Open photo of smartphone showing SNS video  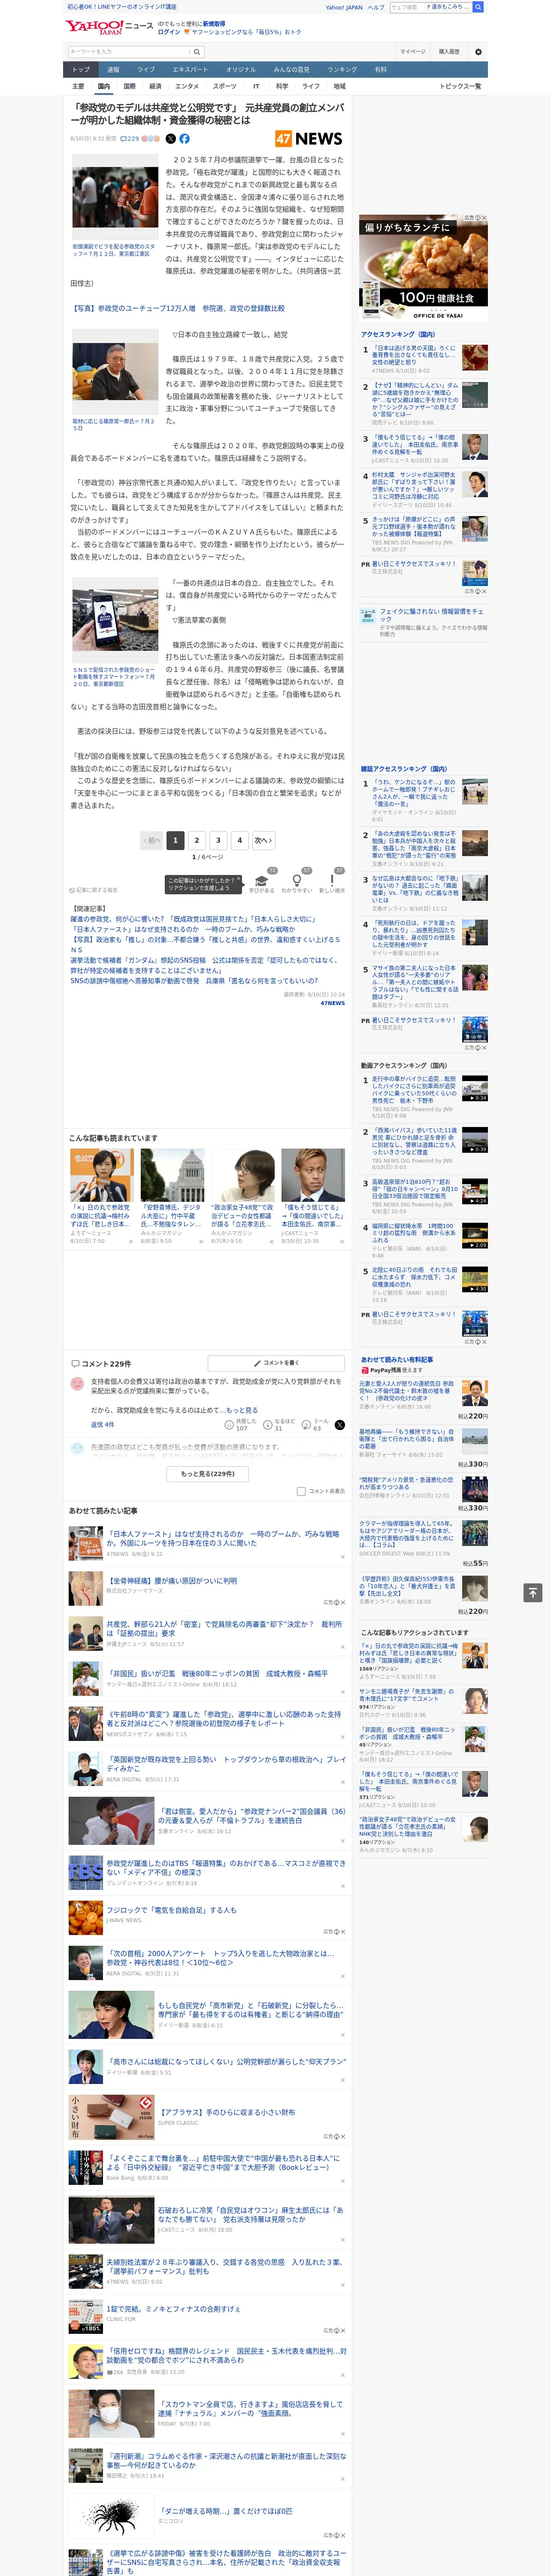pos(114,620)
